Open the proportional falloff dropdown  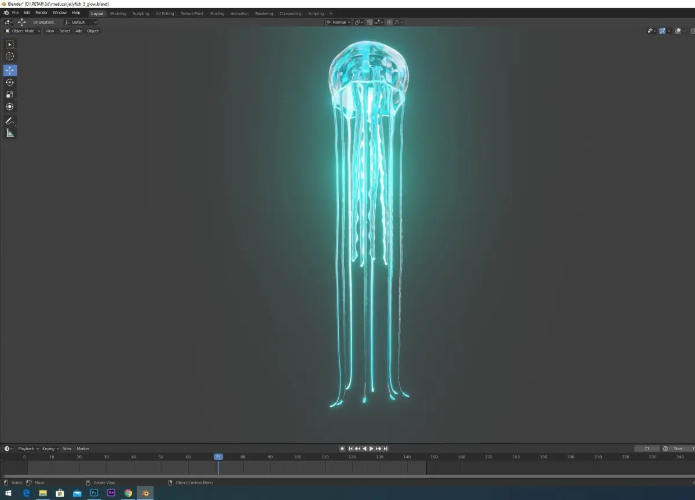pos(398,22)
